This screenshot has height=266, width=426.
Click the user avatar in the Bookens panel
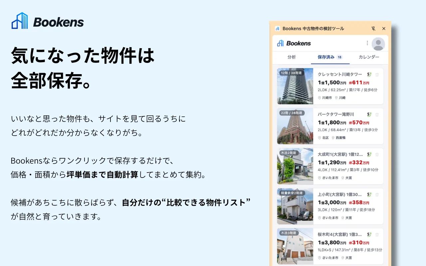point(378,44)
